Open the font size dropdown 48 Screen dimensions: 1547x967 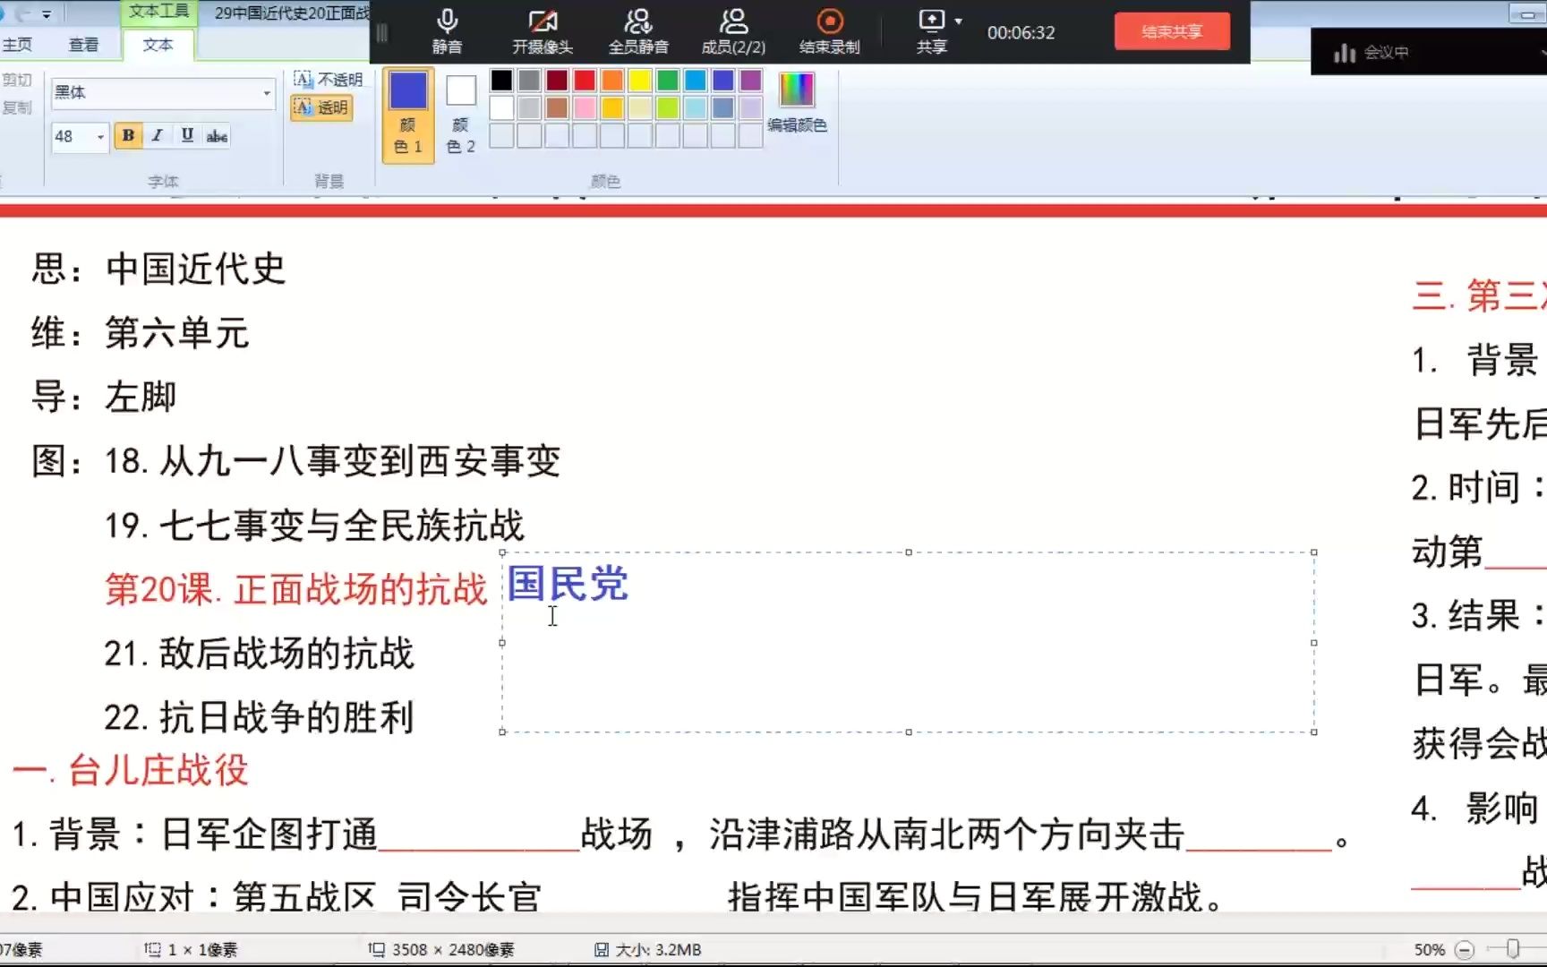tap(100, 136)
